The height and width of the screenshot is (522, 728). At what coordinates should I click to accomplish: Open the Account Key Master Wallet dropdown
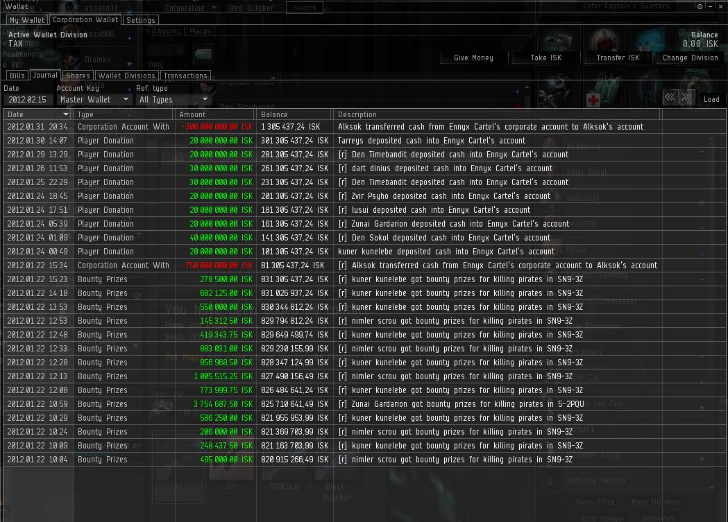pos(94,100)
